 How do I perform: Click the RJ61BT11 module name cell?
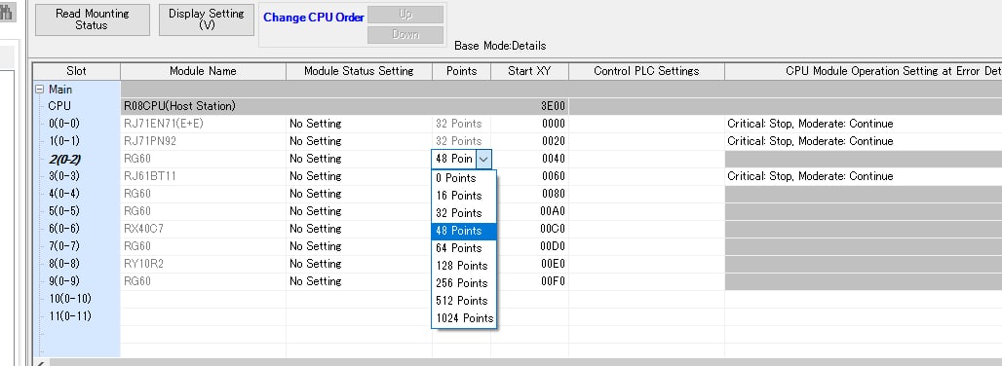pos(203,176)
